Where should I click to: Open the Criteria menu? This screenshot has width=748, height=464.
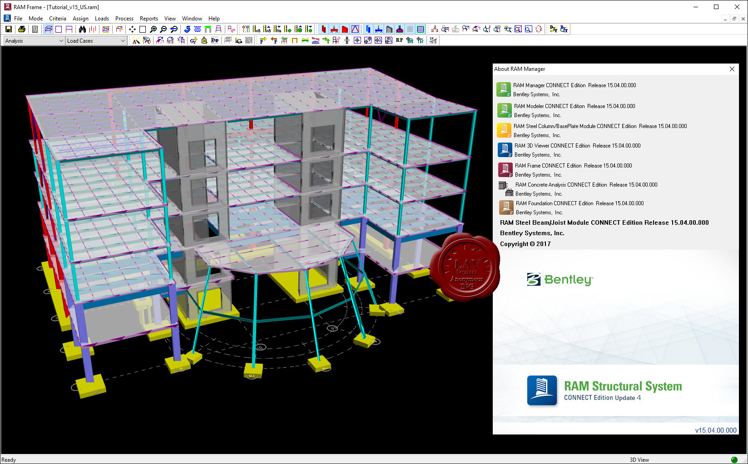pyautogui.click(x=58, y=19)
